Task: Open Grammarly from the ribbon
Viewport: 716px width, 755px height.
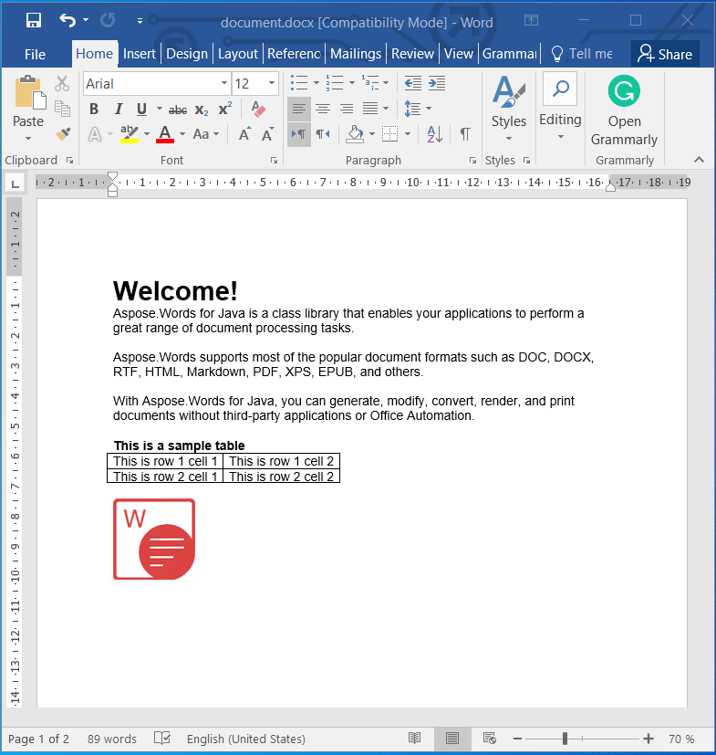Action: [x=624, y=110]
